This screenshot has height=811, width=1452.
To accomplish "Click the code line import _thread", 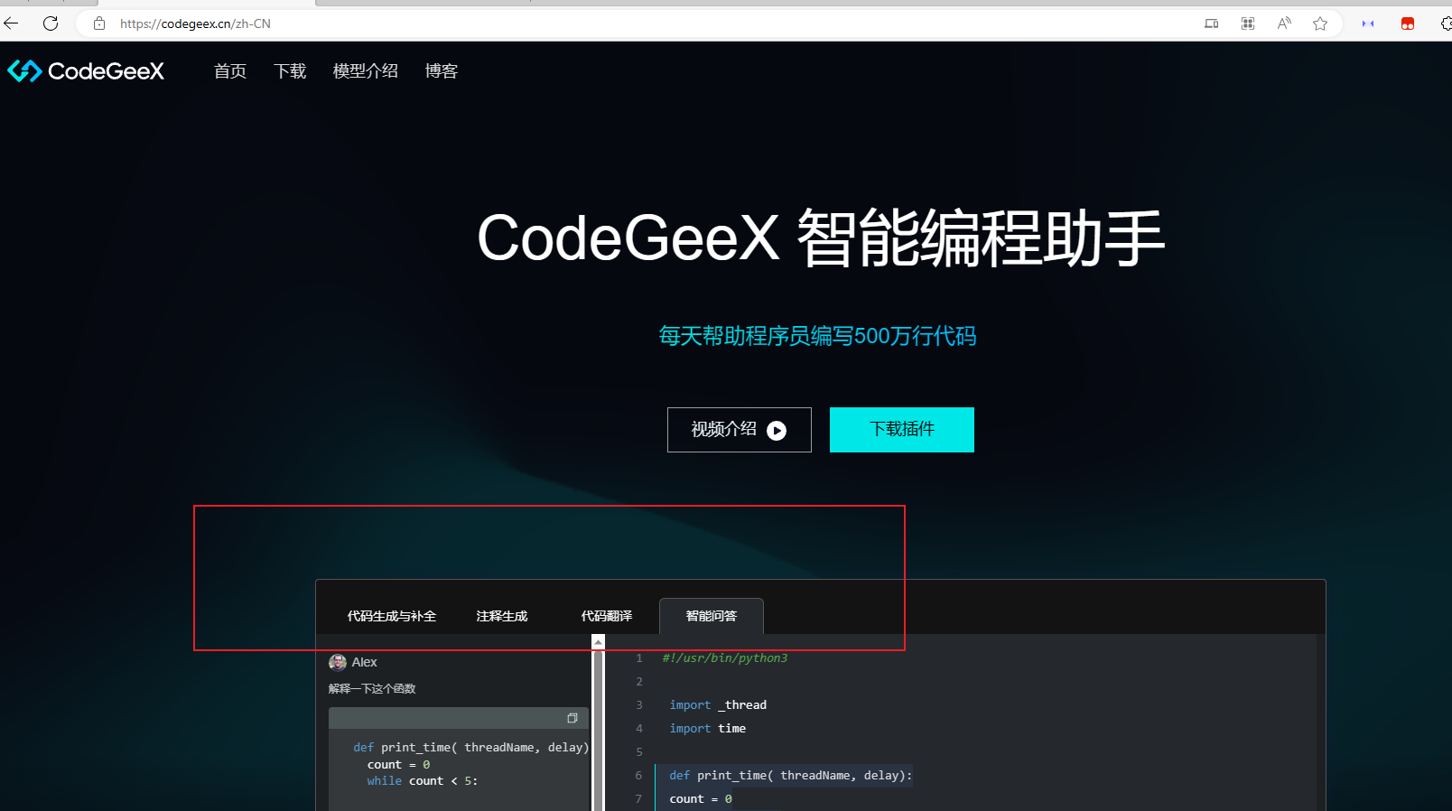I will pyautogui.click(x=718, y=704).
